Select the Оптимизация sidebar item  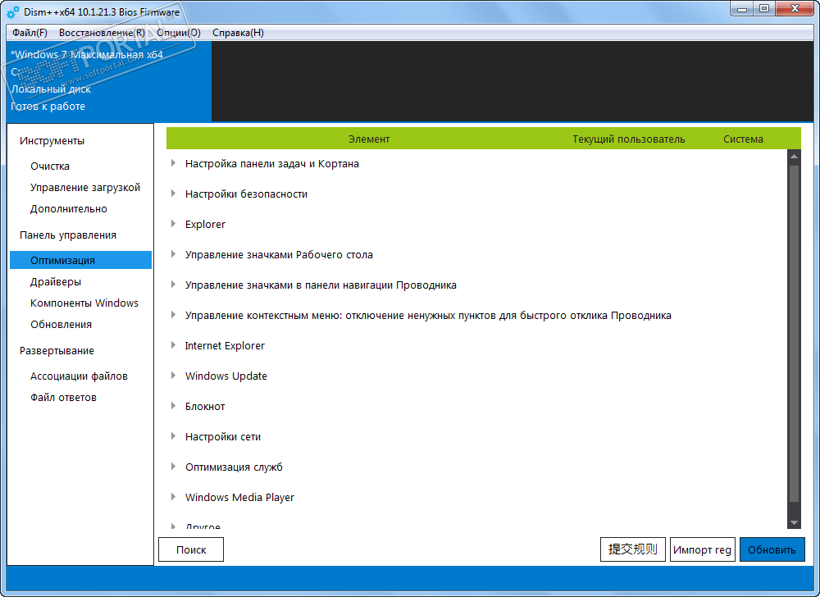(x=80, y=260)
